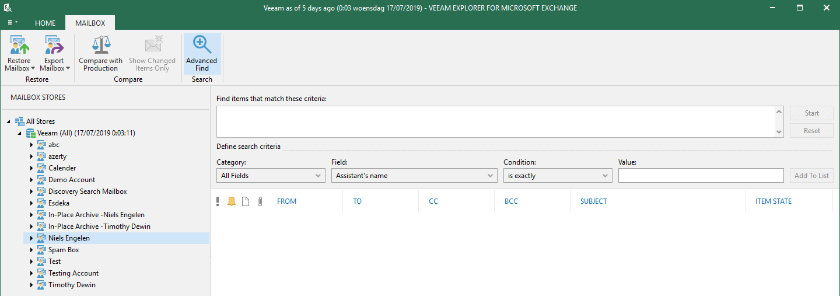Screen dimensions: 840x296
Task: Open the Export Mailbox tool
Action: pyautogui.click(x=54, y=53)
